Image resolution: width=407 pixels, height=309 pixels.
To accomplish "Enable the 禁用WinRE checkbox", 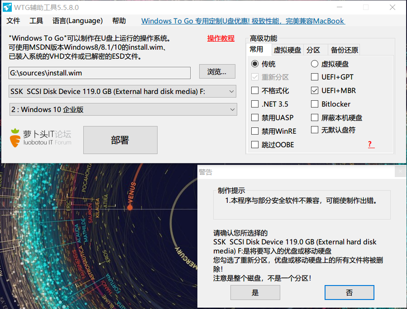I will 255,131.
